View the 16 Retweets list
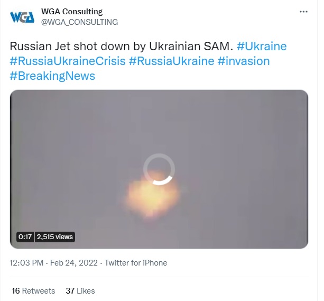The image size is (324, 301). (33, 291)
